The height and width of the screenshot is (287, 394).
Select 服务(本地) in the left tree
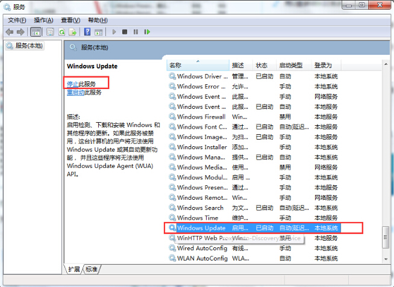pyautogui.click(x=28, y=46)
